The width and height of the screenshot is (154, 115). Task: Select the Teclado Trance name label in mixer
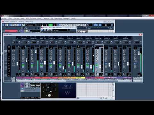(x=127, y=78)
